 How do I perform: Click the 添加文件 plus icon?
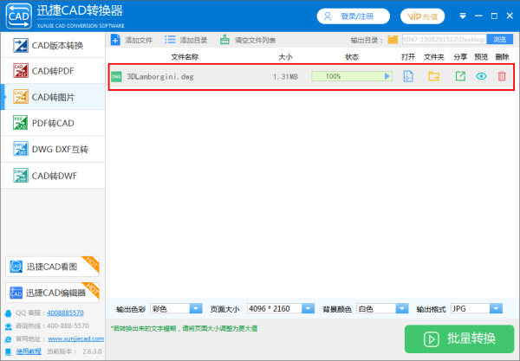pyautogui.click(x=115, y=40)
